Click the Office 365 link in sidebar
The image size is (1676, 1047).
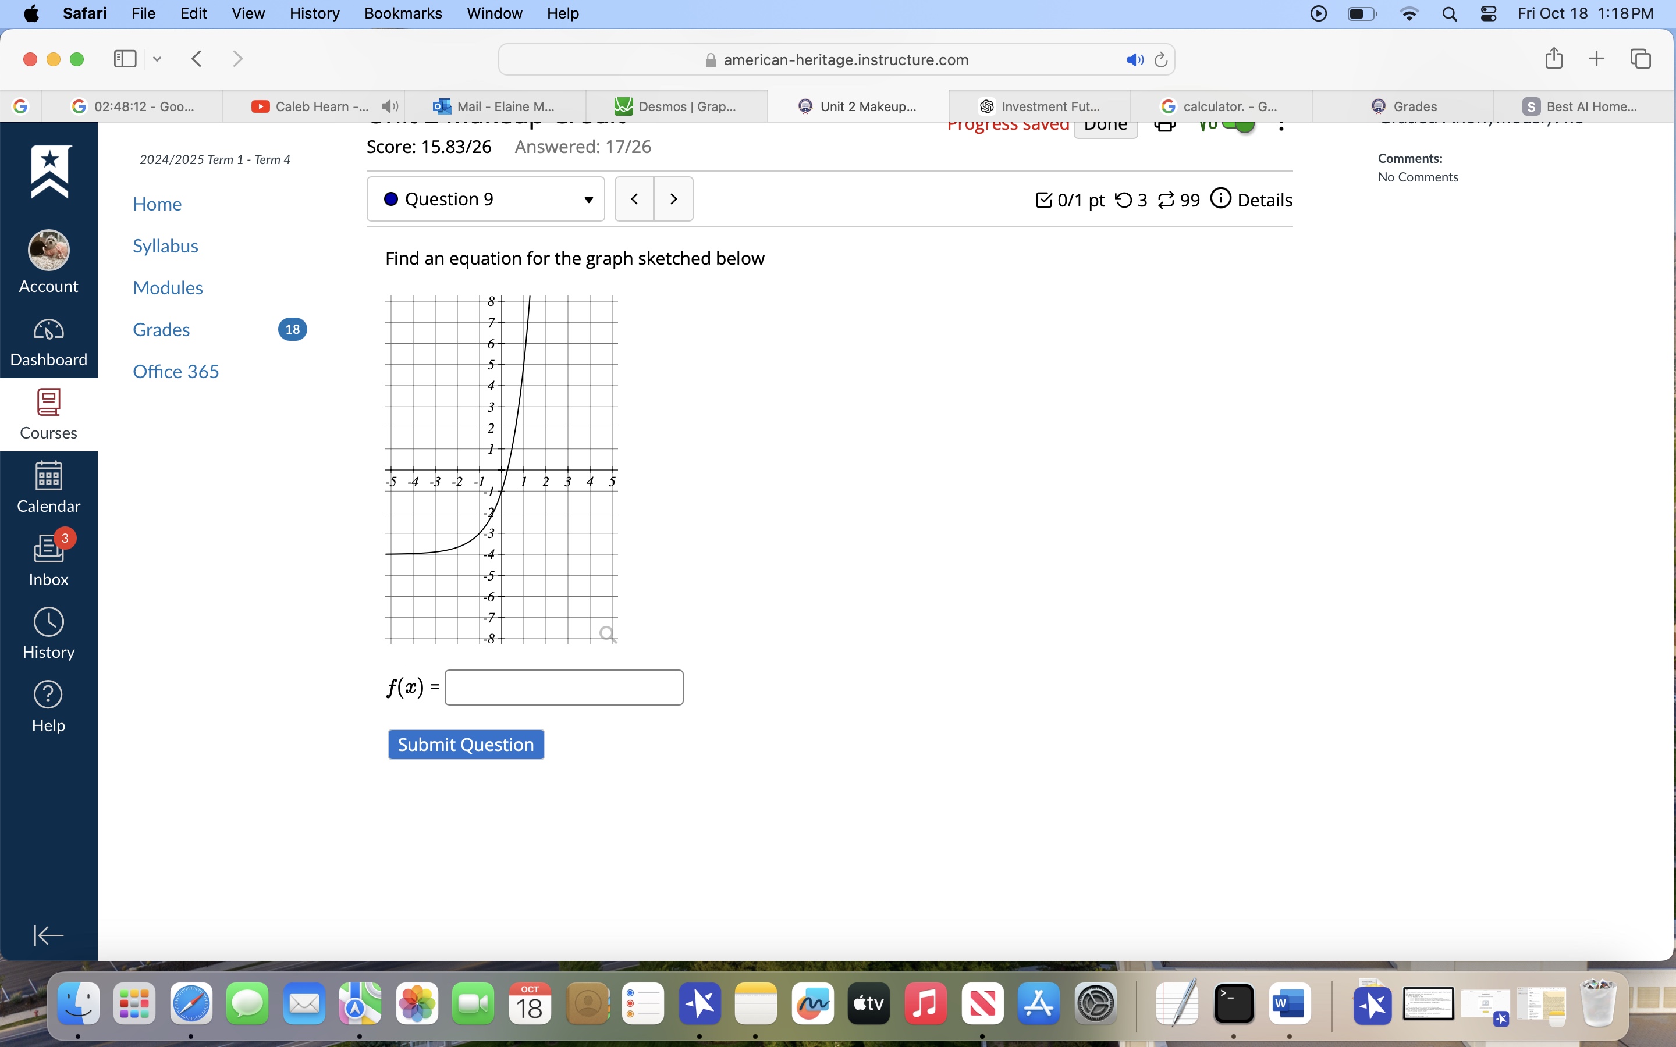click(176, 371)
